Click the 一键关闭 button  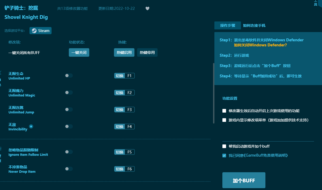pyautogui.click(x=79, y=52)
